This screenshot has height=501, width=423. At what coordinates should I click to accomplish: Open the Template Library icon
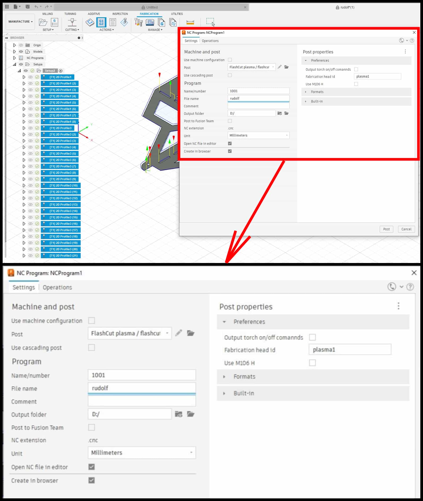click(x=173, y=22)
